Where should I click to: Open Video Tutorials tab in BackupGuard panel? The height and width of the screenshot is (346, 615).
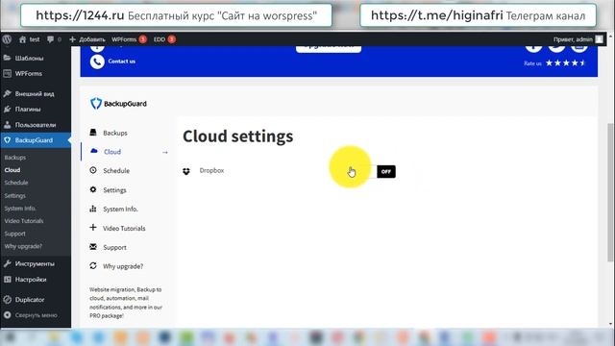(x=124, y=229)
